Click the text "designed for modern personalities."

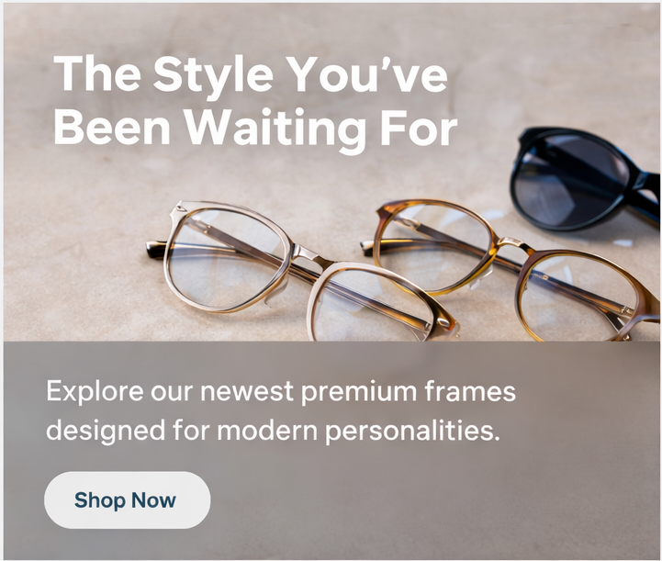274,431
